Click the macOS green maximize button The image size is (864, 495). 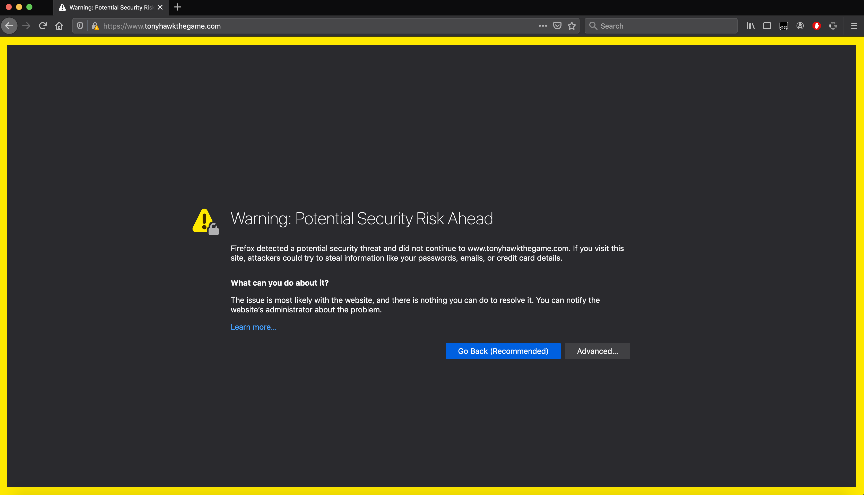click(30, 7)
